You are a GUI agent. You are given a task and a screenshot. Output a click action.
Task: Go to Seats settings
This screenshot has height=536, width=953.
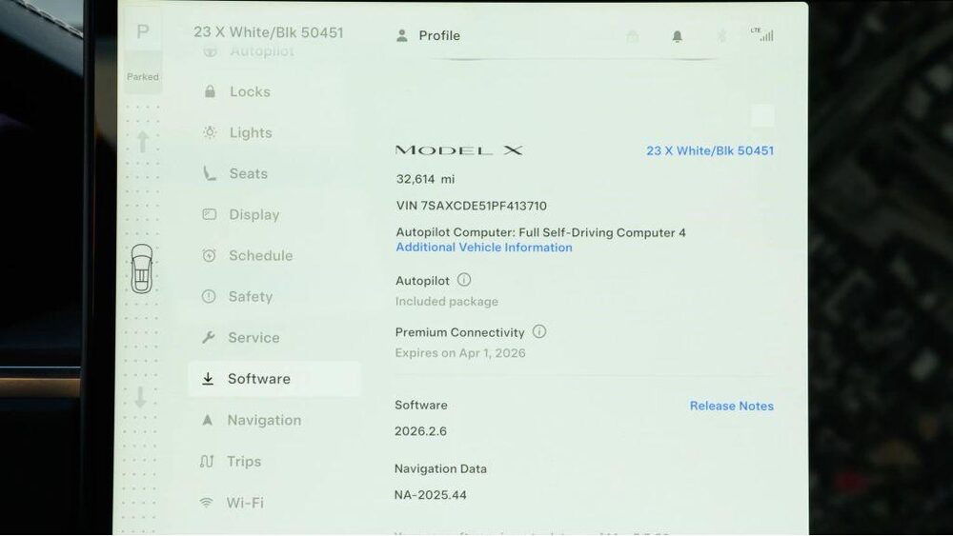(247, 174)
